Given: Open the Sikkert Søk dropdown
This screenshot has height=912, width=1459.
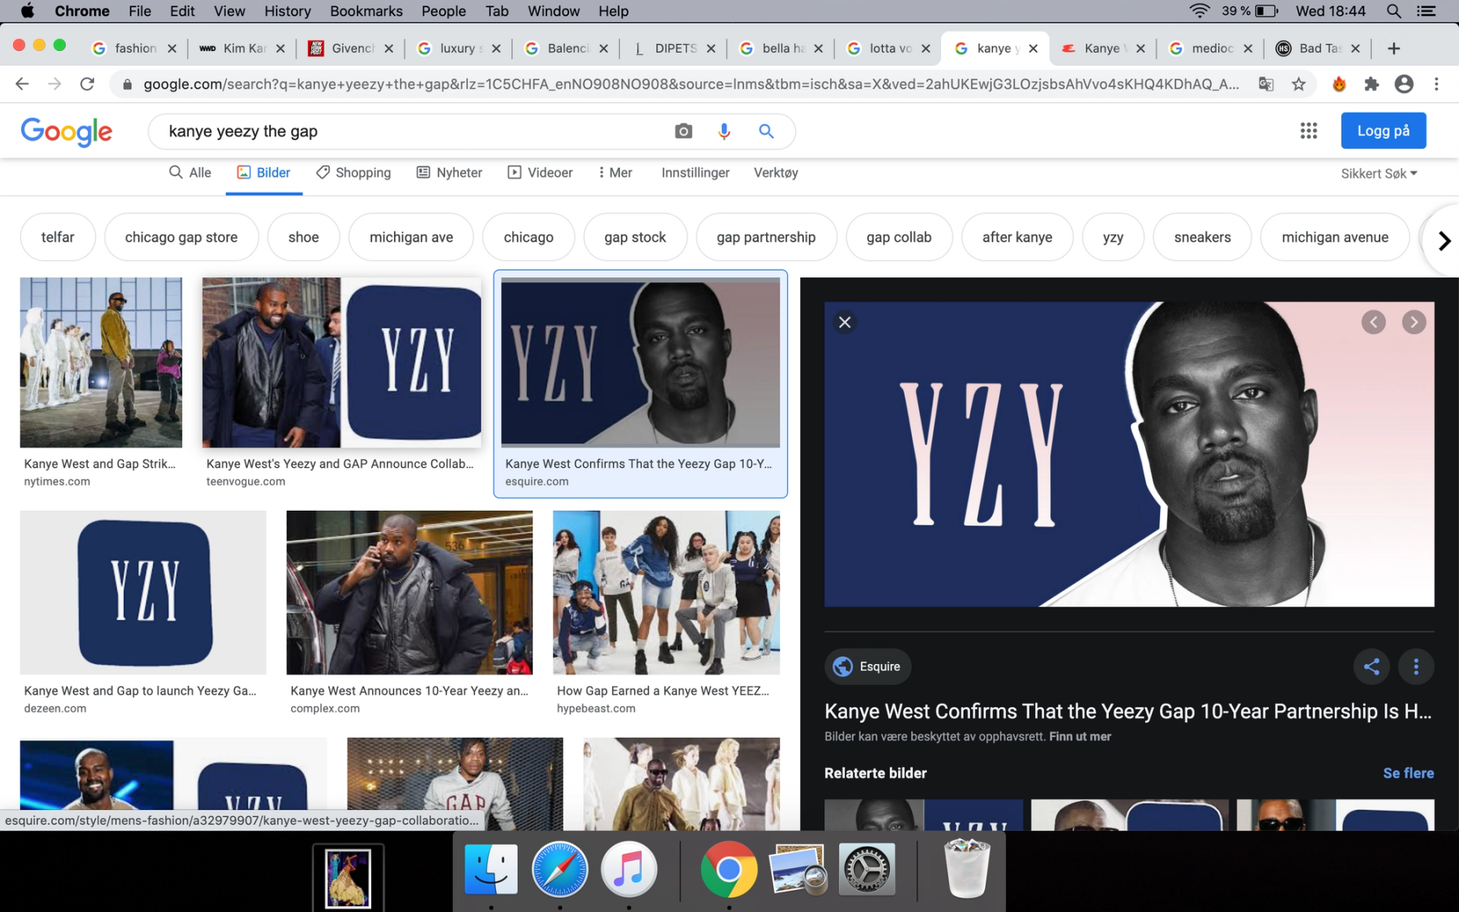Looking at the screenshot, I should click(1379, 173).
